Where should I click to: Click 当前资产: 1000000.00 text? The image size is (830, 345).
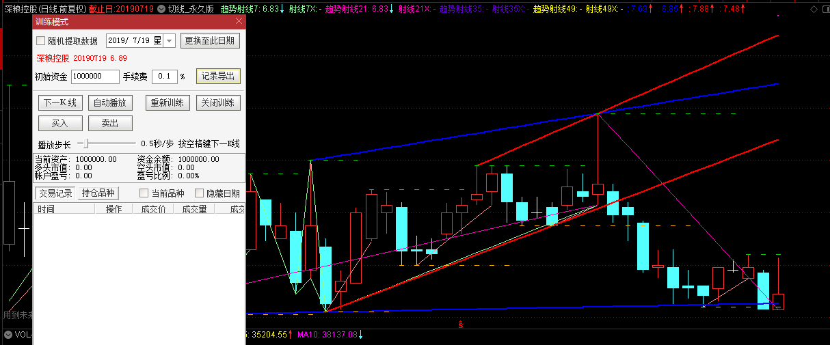(x=75, y=159)
